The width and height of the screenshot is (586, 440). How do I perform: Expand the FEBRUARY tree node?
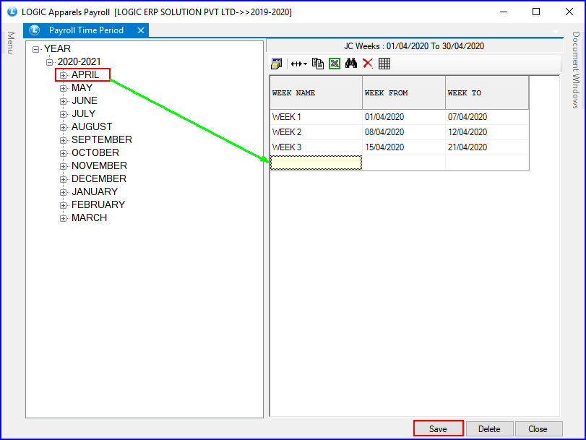[x=63, y=205]
